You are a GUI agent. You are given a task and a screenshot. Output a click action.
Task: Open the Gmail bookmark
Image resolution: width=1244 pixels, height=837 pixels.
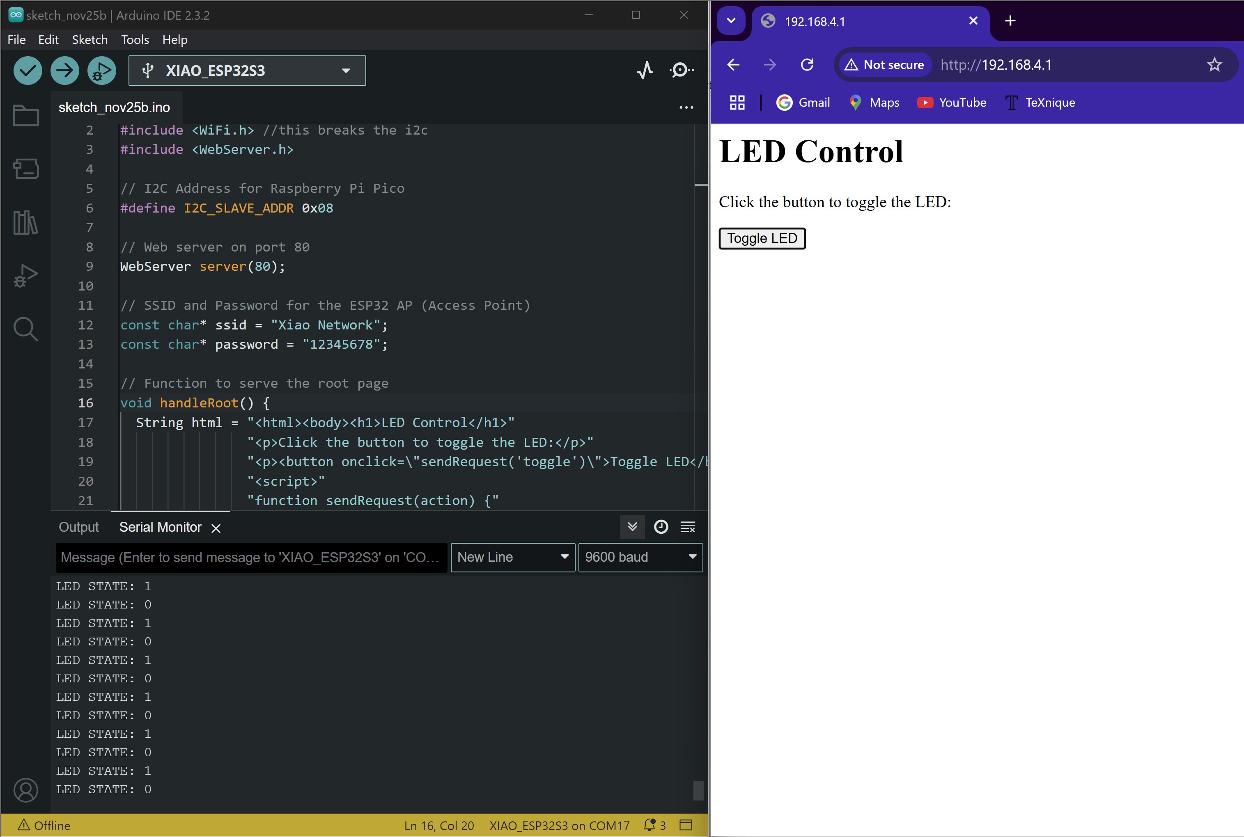click(x=803, y=103)
